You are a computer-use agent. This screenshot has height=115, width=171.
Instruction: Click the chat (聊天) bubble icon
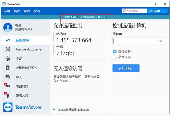8,77
